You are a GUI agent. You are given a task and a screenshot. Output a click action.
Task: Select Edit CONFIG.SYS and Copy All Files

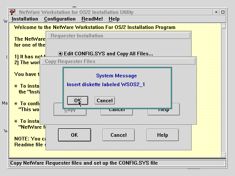[61, 54]
